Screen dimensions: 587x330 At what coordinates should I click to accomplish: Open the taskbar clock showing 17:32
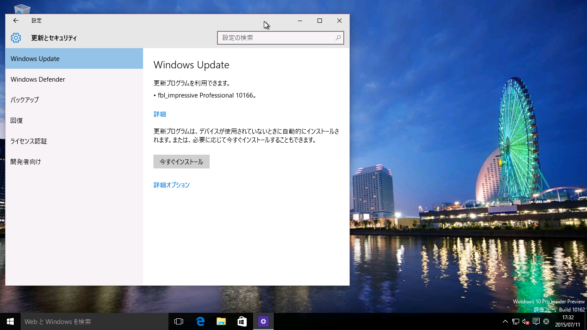click(x=568, y=321)
